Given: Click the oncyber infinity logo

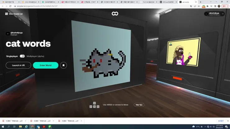Looking at the screenshot, I should (x=115, y=14).
